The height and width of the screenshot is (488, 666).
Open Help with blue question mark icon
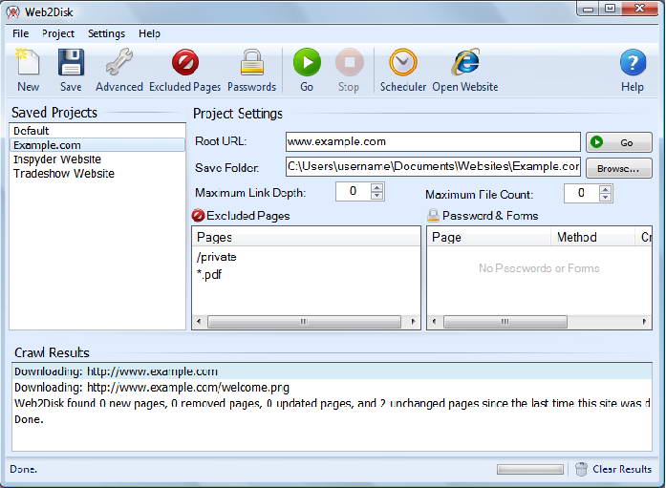click(633, 70)
